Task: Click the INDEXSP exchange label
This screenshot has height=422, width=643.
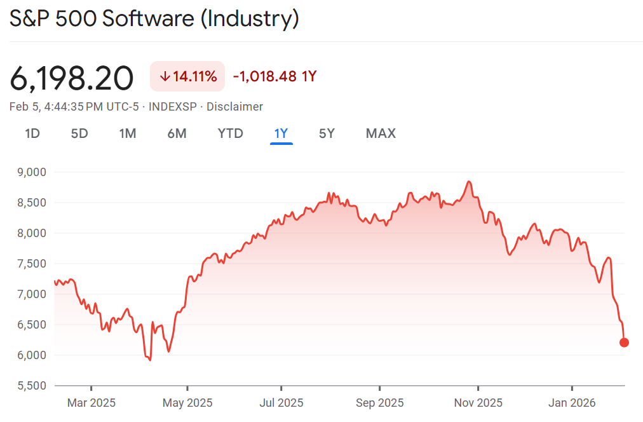Action: [x=173, y=107]
